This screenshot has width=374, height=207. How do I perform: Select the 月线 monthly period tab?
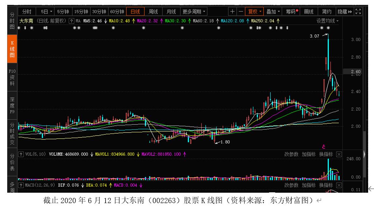click(x=171, y=11)
